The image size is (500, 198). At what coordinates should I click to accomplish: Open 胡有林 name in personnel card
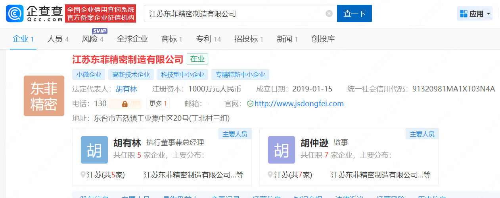click(x=127, y=143)
